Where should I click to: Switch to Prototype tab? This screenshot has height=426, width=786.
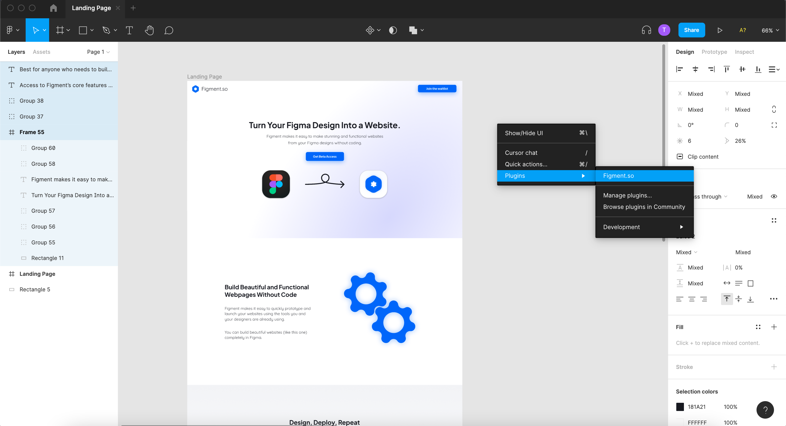click(x=714, y=52)
